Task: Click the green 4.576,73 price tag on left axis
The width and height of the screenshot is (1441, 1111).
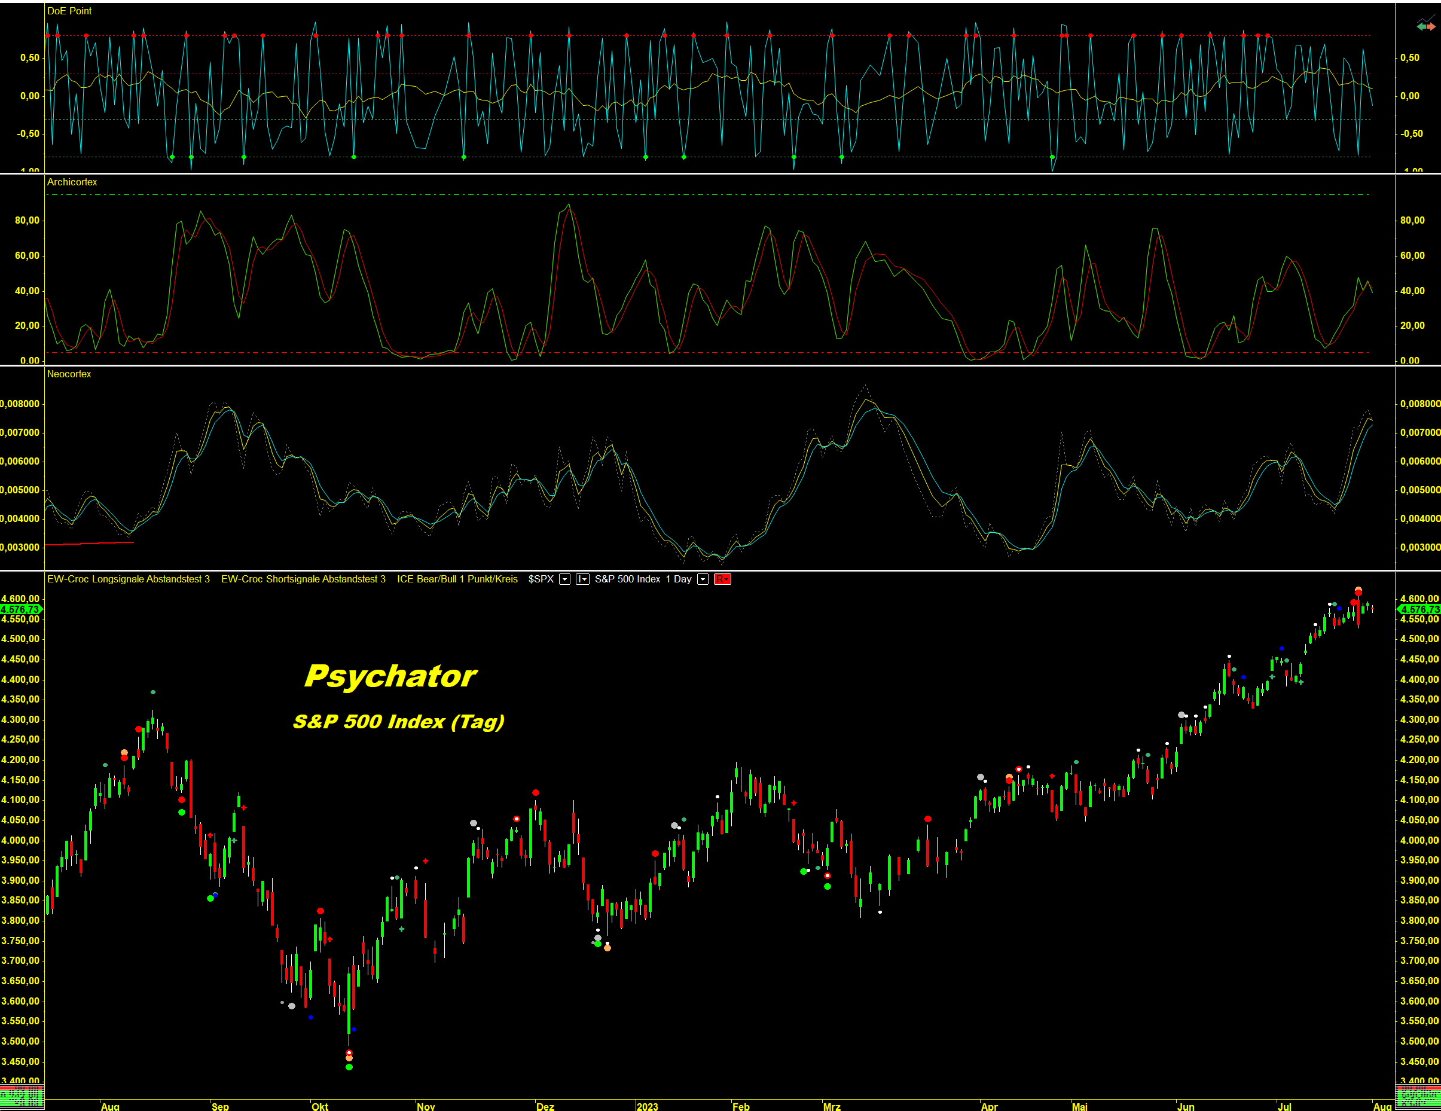Action: click(20, 609)
